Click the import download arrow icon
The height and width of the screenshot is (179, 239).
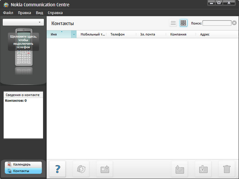click(203, 169)
